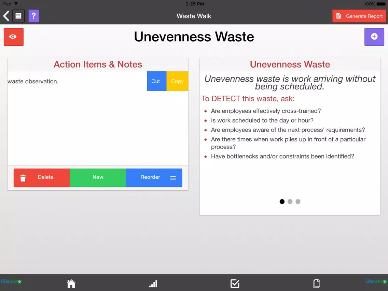This screenshot has height=291, width=388.
Task: Tap the Wi-Fi icon in status bar
Action: coord(16,4)
